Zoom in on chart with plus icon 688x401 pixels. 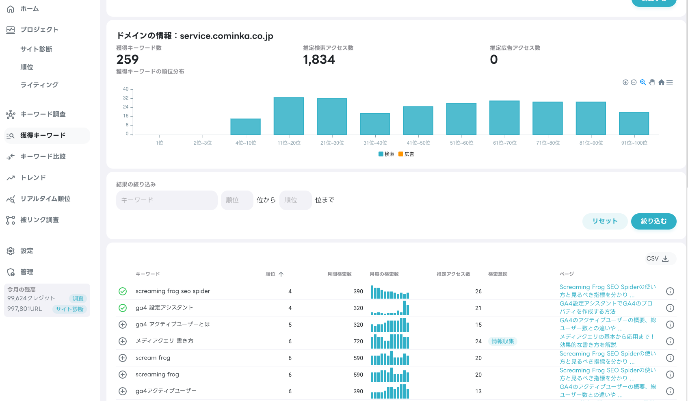(x=625, y=82)
